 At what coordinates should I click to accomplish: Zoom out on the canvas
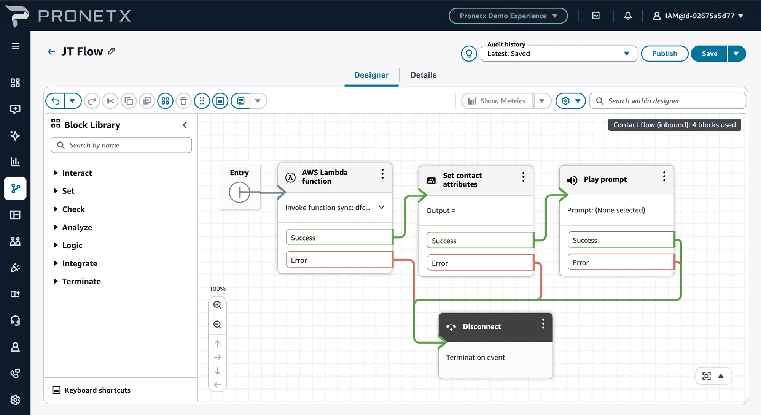217,325
